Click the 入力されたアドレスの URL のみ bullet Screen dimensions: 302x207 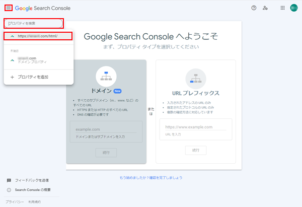pyautogui.click(x=189, y=103)
